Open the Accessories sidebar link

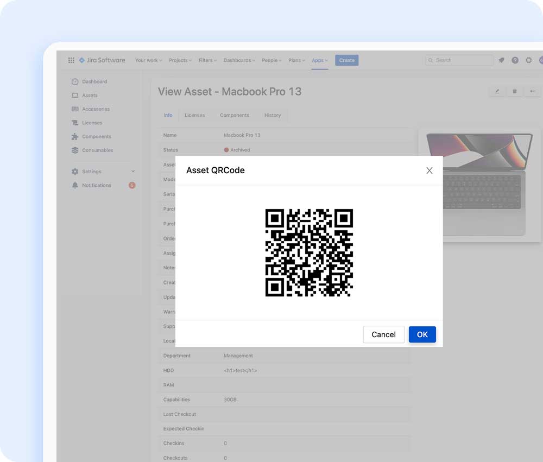pos(96,109)
